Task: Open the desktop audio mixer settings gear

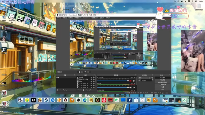Action: [x=134, y=87]
